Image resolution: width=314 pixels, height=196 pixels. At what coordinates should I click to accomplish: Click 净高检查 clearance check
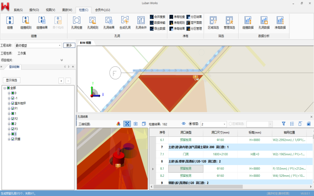177,17
